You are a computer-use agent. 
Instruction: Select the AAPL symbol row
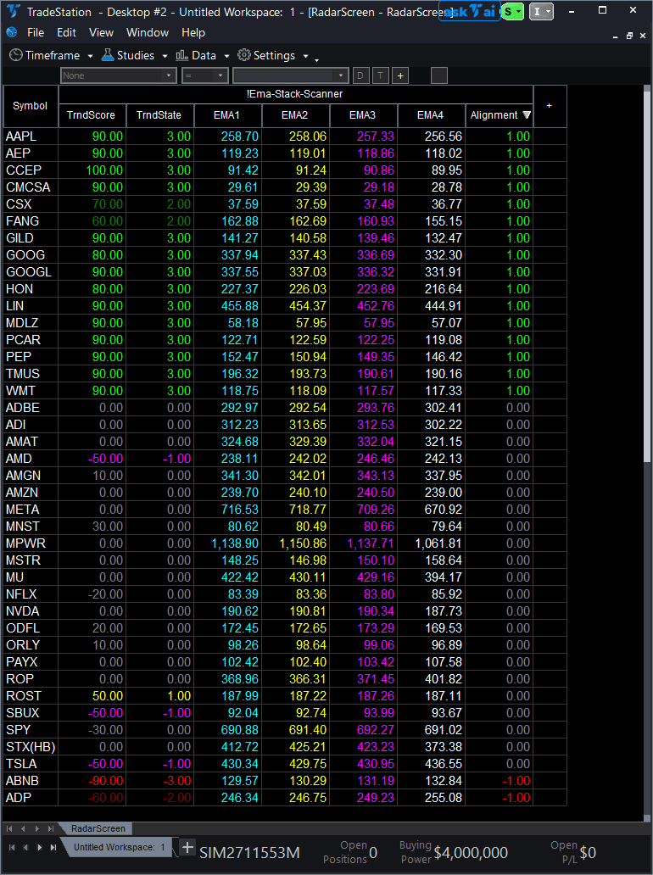click(x=285, y=137)
